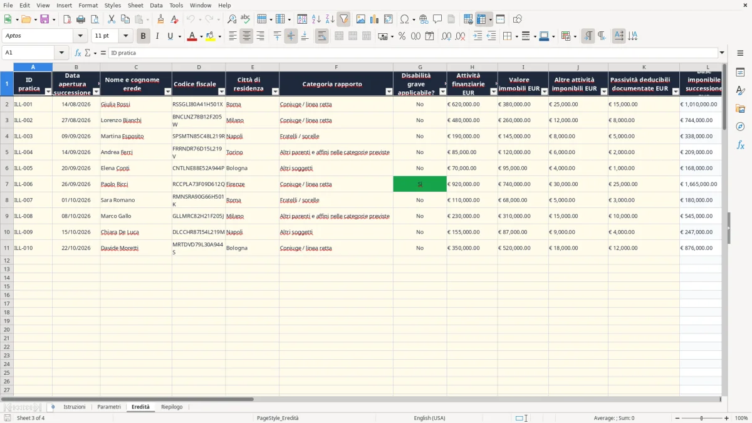The height and width of the screenshot is (423, 752).
Task: Switch to the Parametri sheet tab
Action: tap(109, 407)
